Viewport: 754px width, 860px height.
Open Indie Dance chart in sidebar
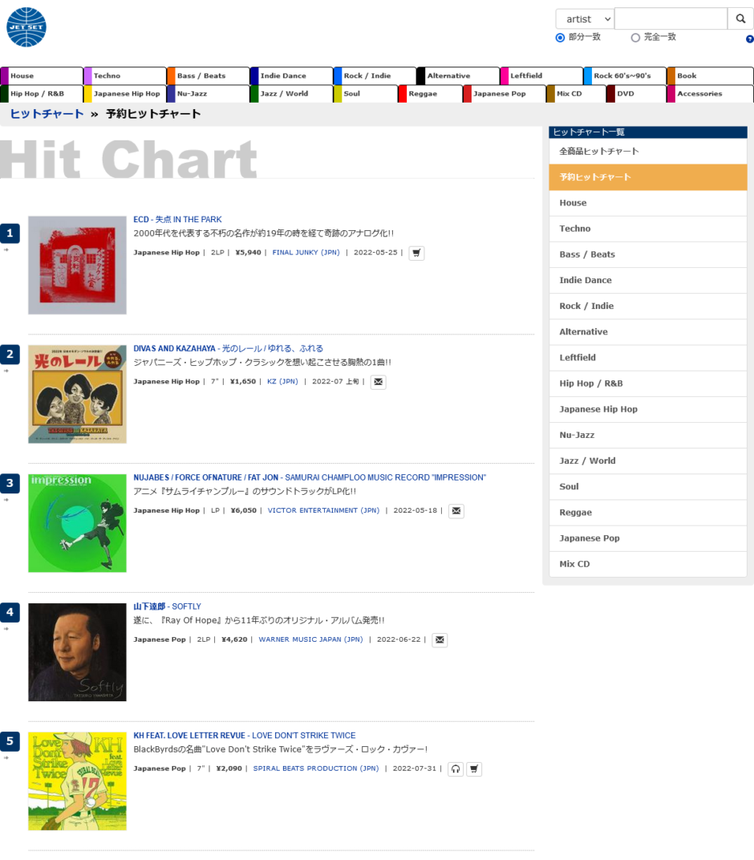click(647, 280)
